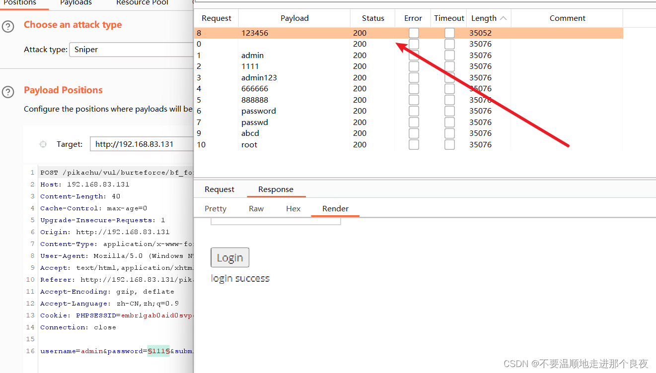Switch to the Payloads tab

pyautogui.click(x=76, y=3)
